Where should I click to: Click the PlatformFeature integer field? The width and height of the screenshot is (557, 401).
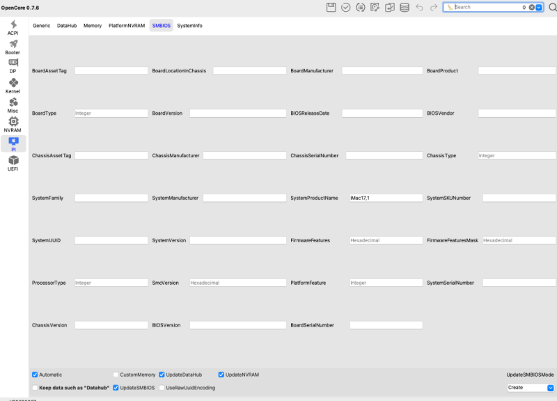(386, 283)
